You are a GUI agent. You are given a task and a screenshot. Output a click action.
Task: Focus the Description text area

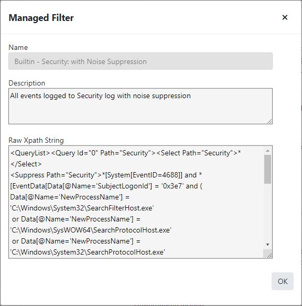coord(141,106)
